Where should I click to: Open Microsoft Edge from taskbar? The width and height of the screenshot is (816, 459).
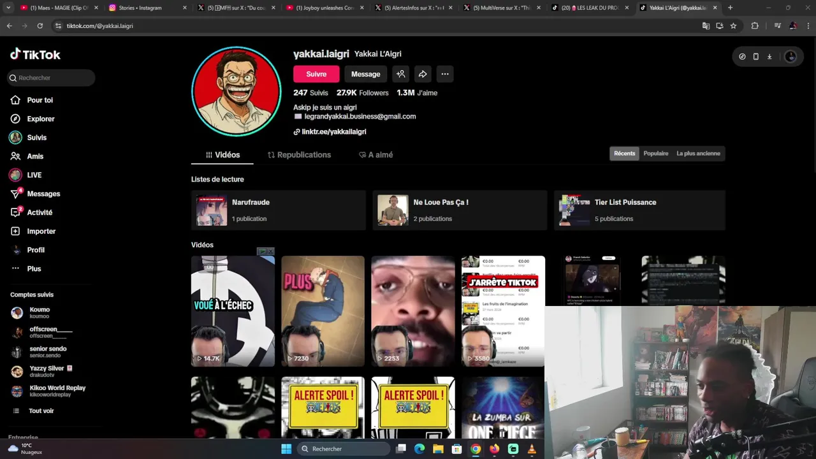[419, 449]
